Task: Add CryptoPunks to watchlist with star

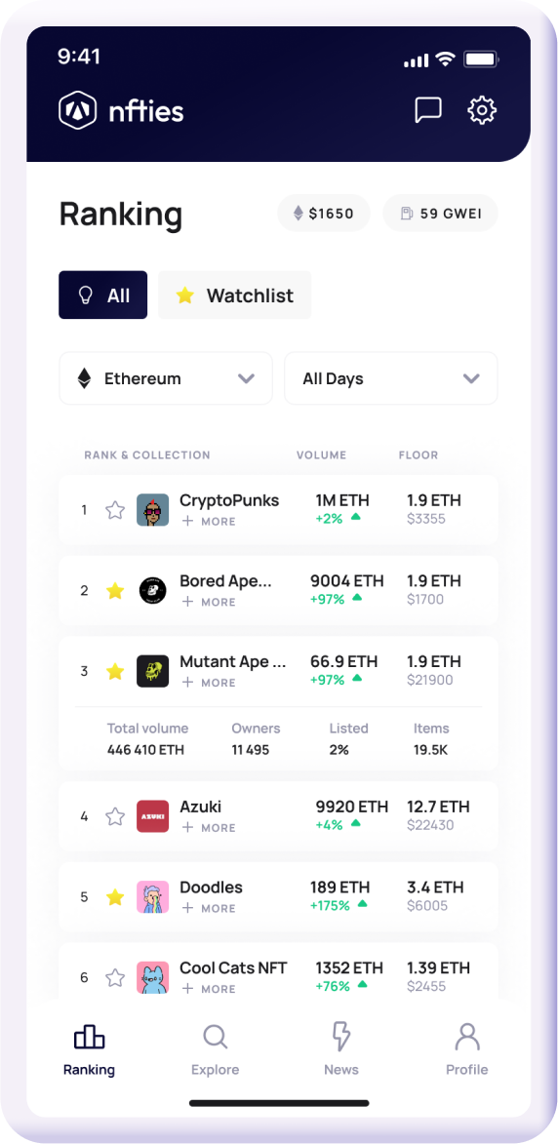Action: [115, 510]
